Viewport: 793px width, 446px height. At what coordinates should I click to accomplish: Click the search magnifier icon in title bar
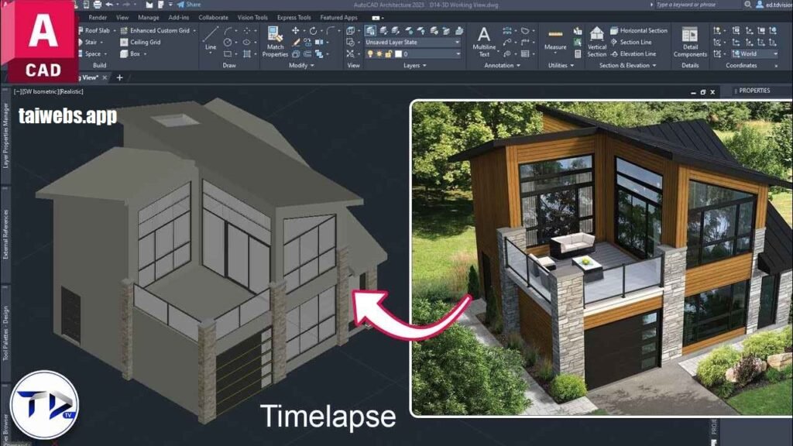pyautogui.click(x=747, y=5)
